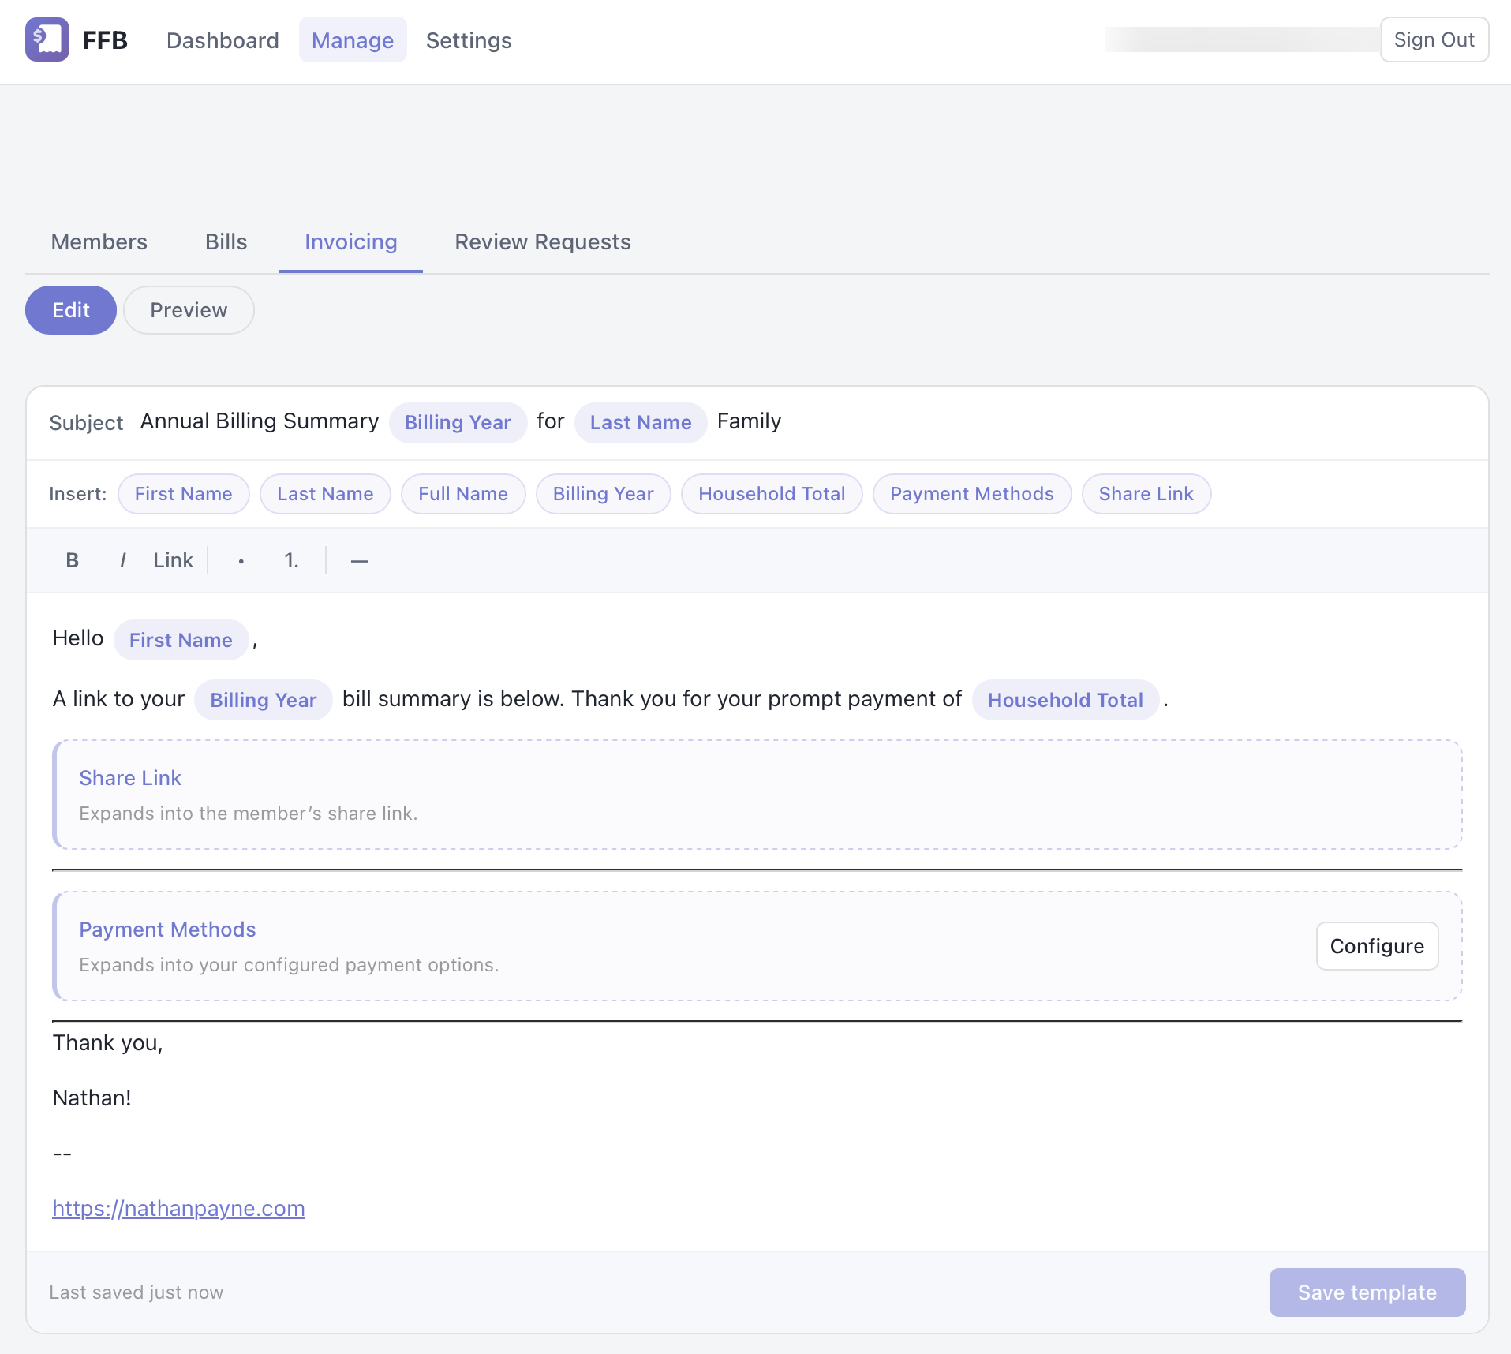Open the nathanpayne.com link
This screenshot has width=1511, height=1354.
pos(178,1208)
